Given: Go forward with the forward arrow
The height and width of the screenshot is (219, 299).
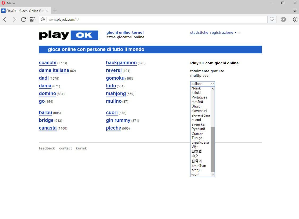Looking at the screenshot, I should [x=14, y=19].
